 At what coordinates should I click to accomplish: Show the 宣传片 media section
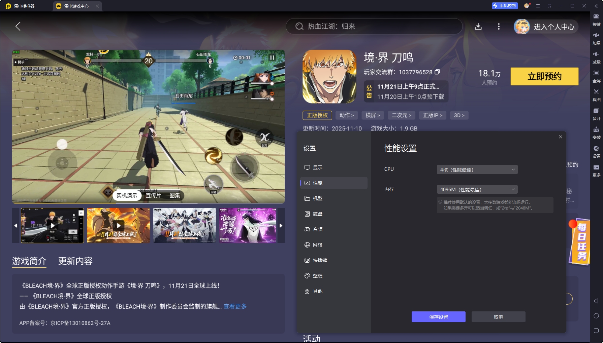click(153, 195)
